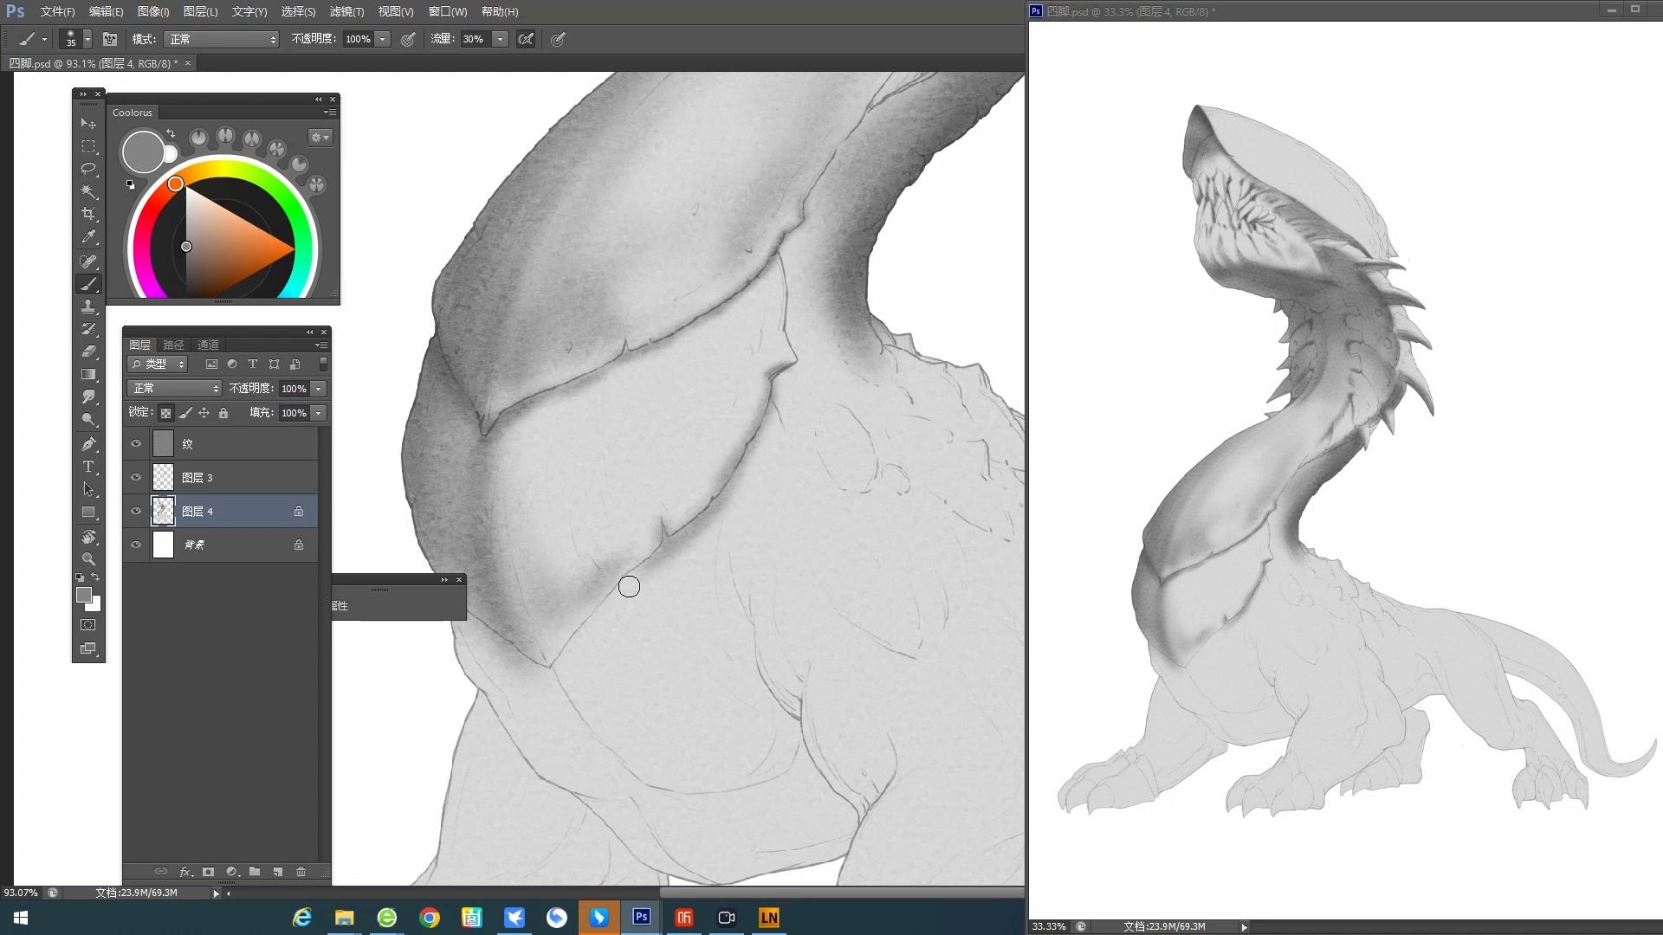1663x935 pixels.
Task: Select the Type tool
Action: (88, 467)
